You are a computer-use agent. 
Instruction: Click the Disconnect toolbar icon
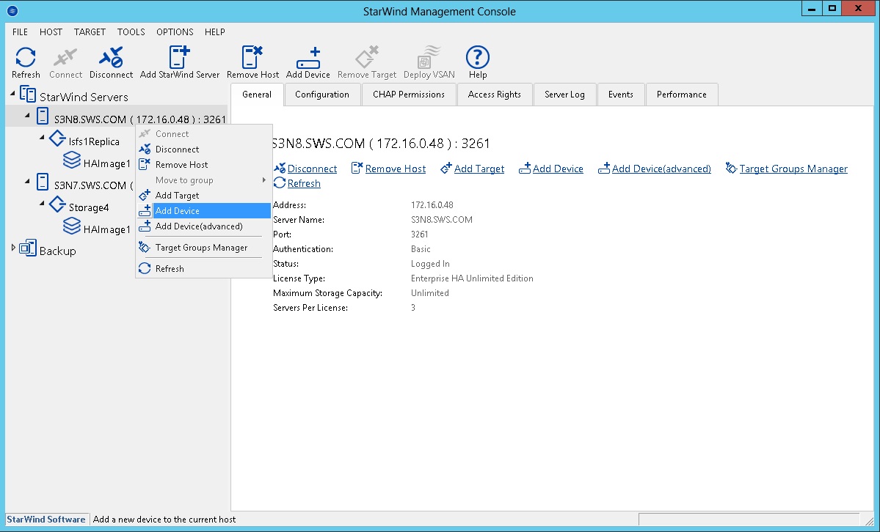[111, 57]
